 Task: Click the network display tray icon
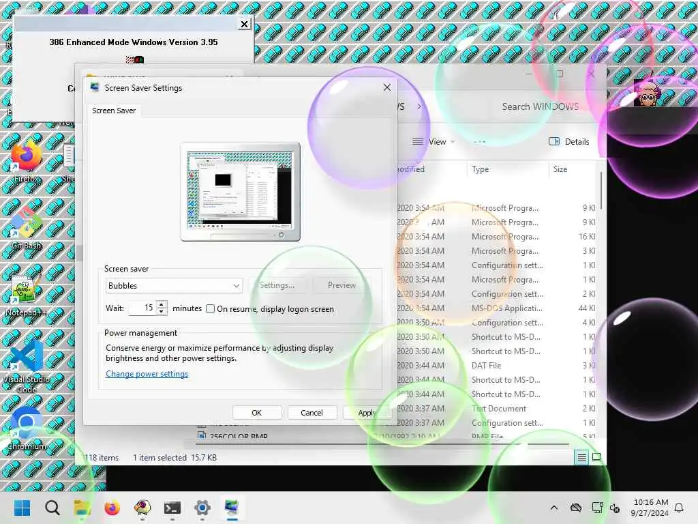point(597,508)
